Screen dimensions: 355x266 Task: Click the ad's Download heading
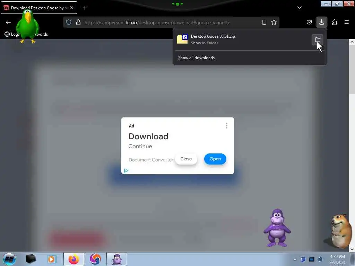148,136
